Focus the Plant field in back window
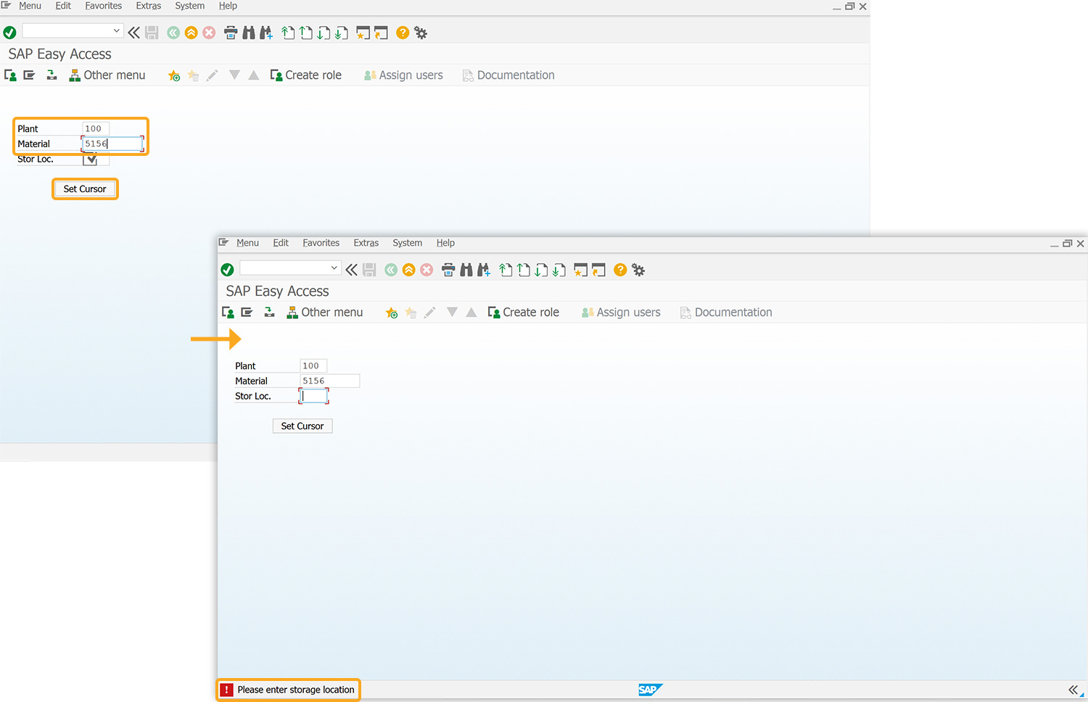Viewport: 1088px width, 702px height. point(96,129)
